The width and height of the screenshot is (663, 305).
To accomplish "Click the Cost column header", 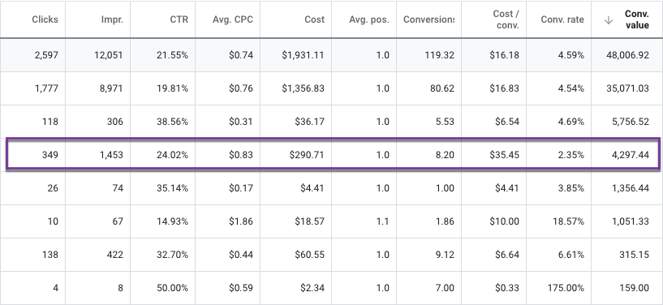I will (315, 19).
